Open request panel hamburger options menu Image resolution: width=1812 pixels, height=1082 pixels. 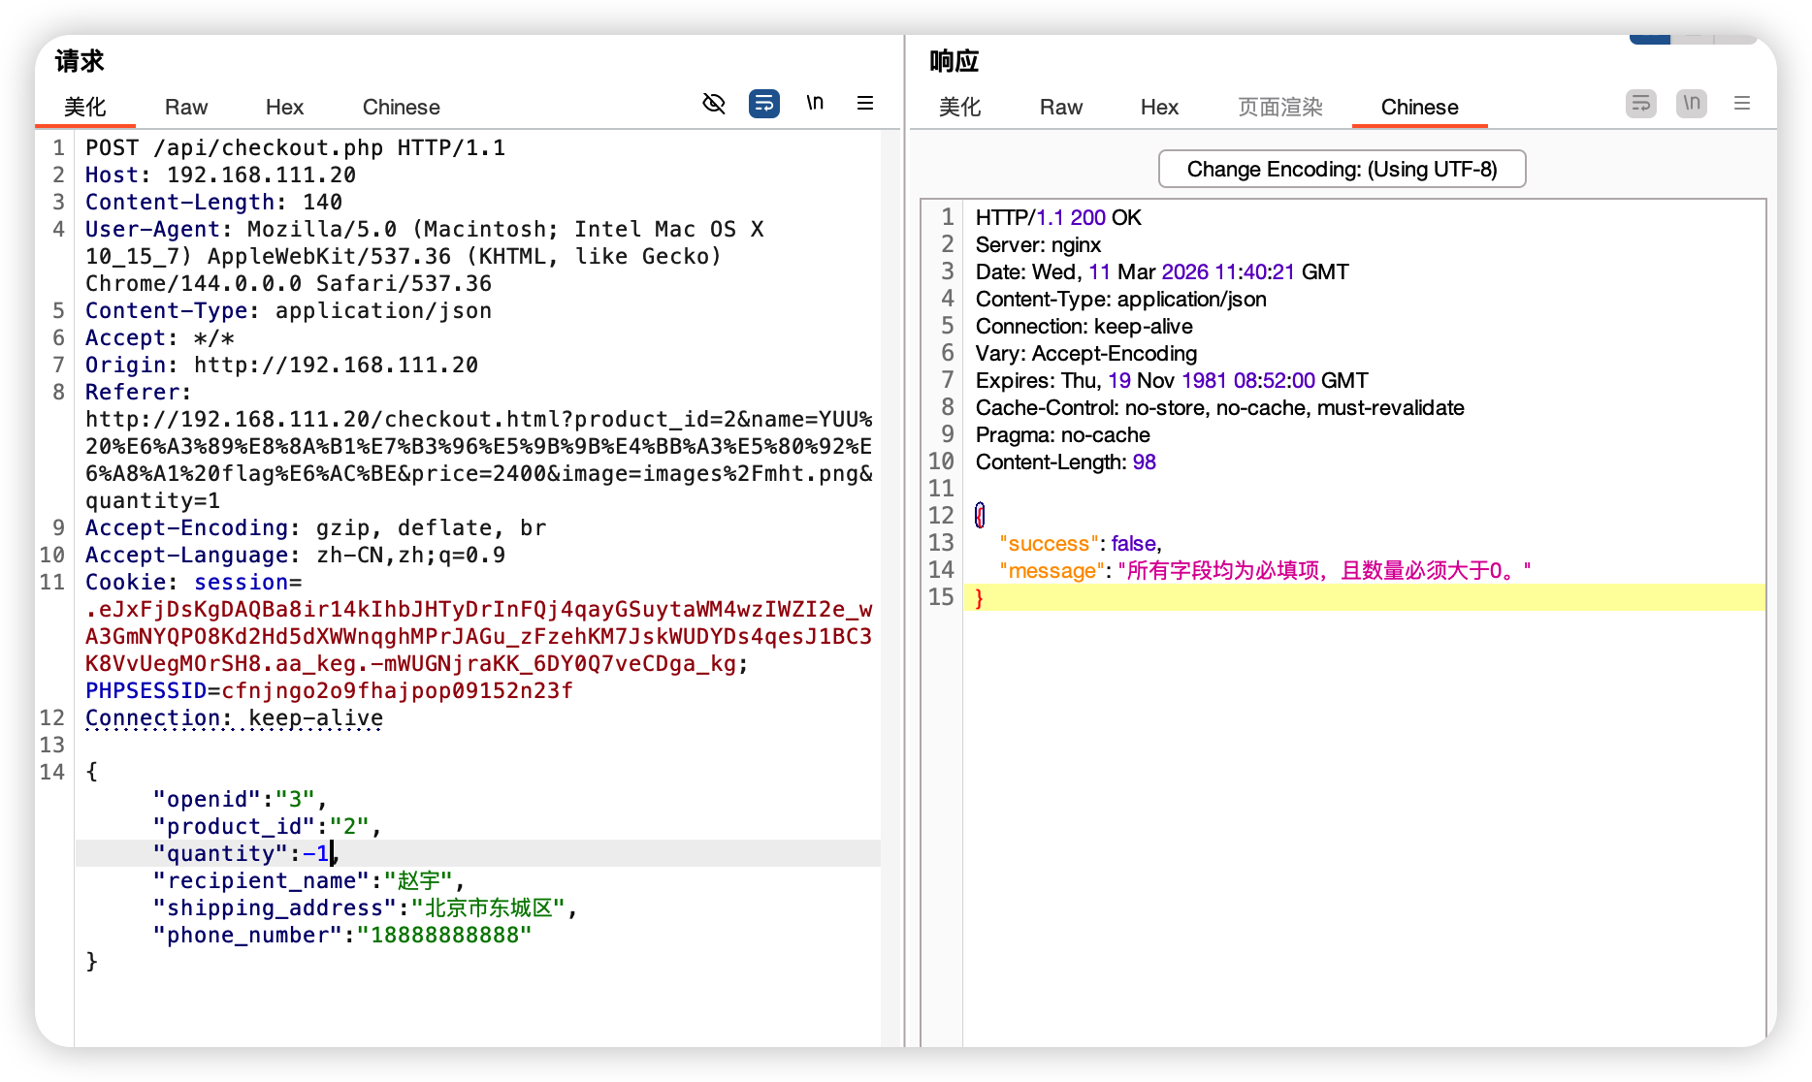point(865,104)
